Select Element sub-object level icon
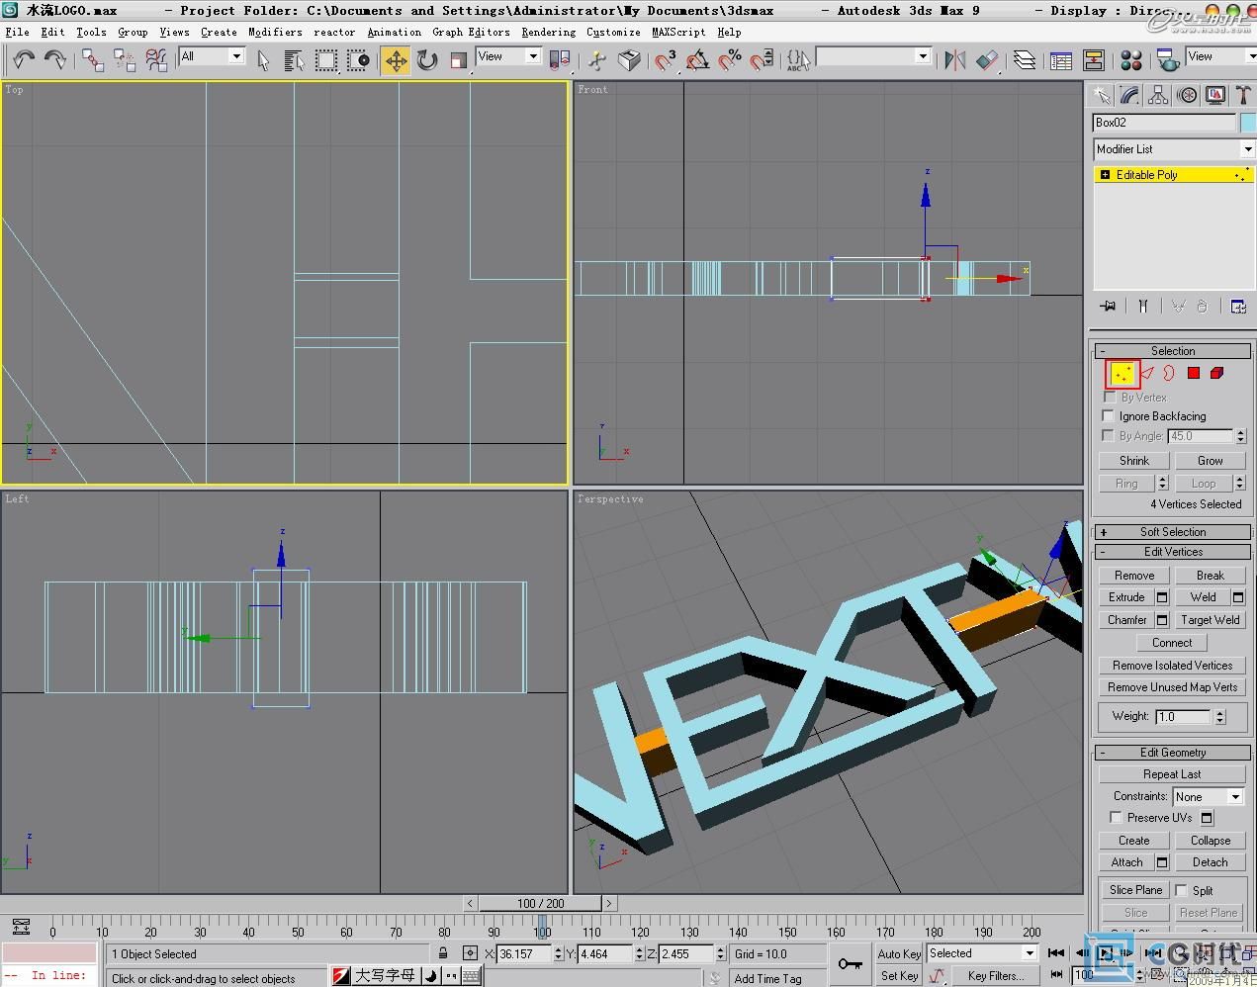 [x=1217, y=373]
